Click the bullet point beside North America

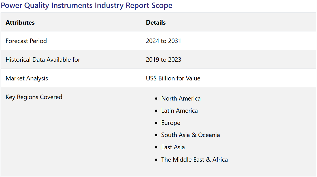point(156,99)
